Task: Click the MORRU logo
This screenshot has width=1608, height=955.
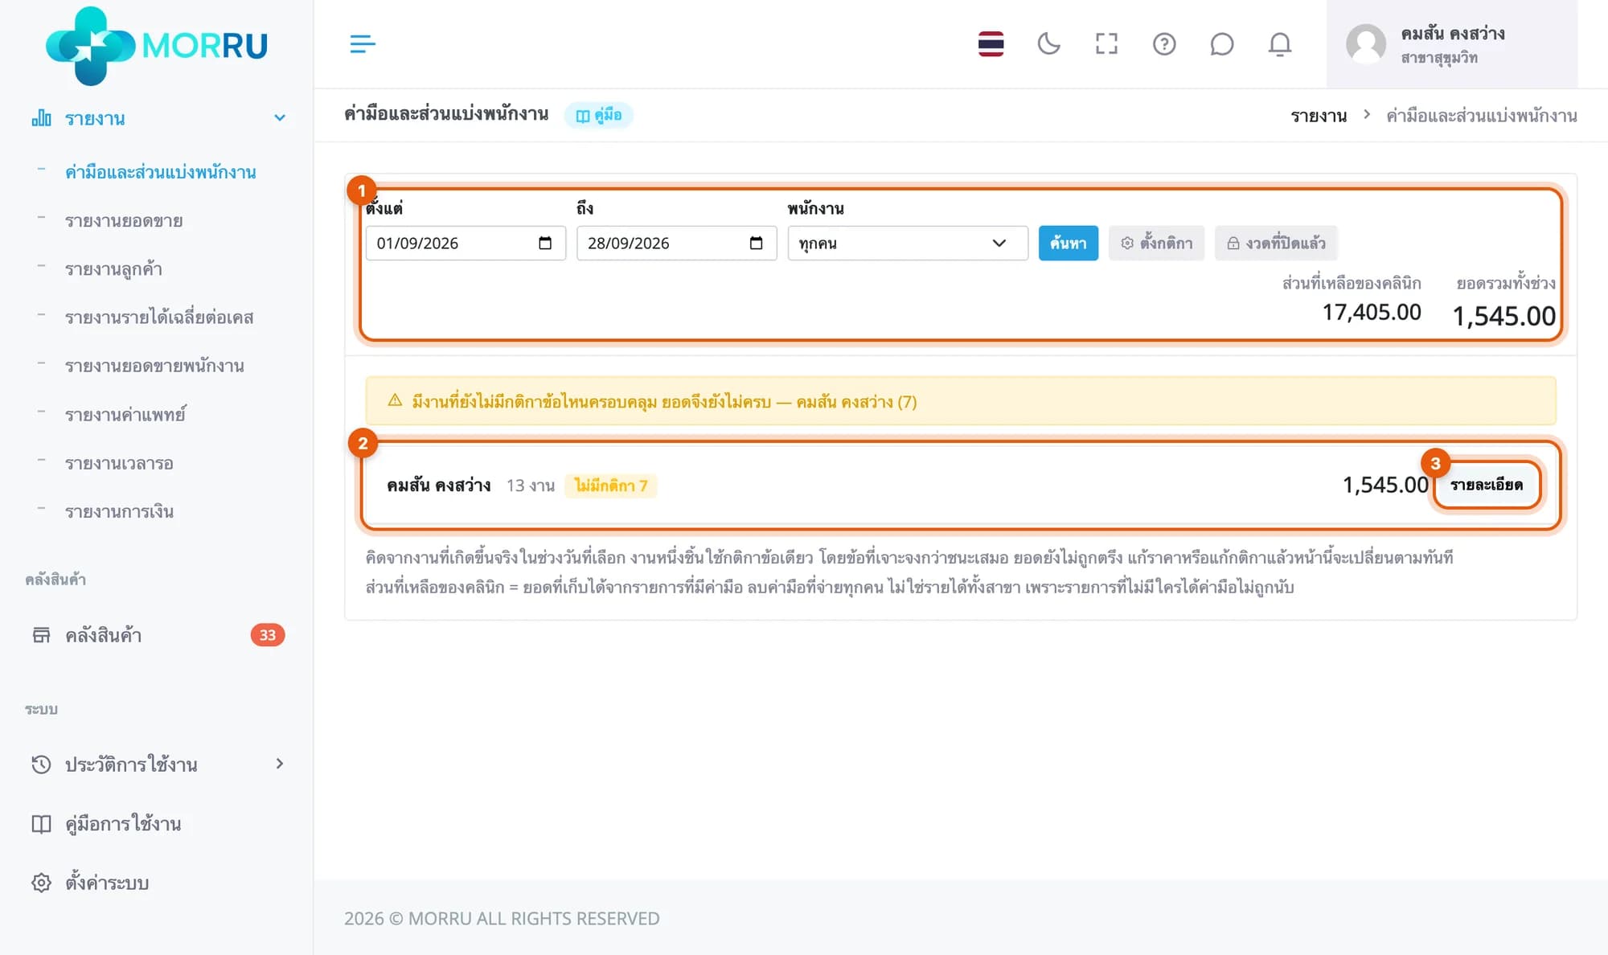Action: click(157, 45)
